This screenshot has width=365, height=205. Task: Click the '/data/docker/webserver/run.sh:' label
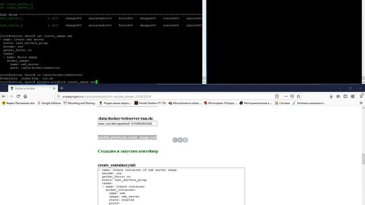coord(125,118)
